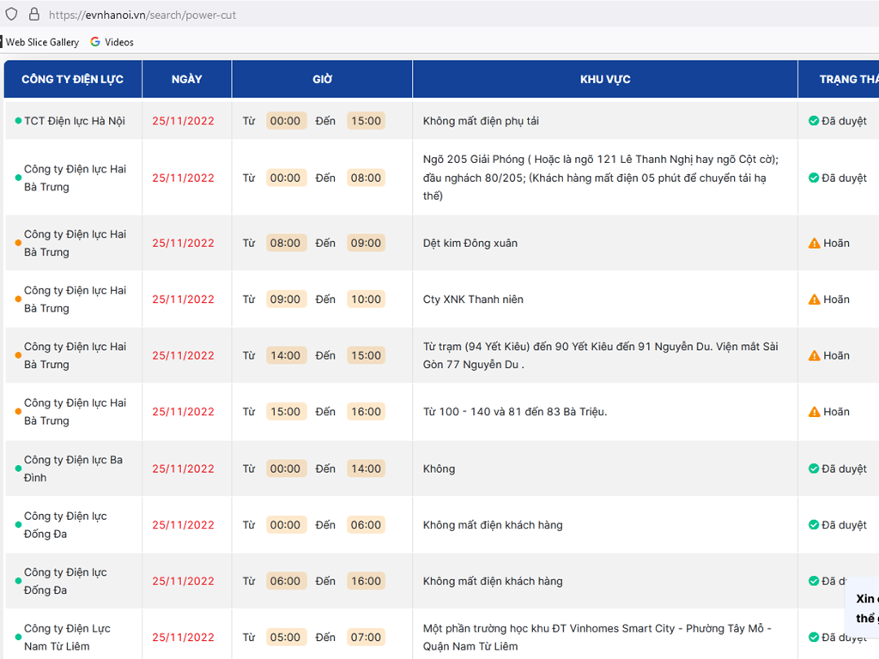Viewport: 879px width, 659px height.
Task: Click the 15:00 end time in TCT Hà Nội row
Action: click(366, 121)
